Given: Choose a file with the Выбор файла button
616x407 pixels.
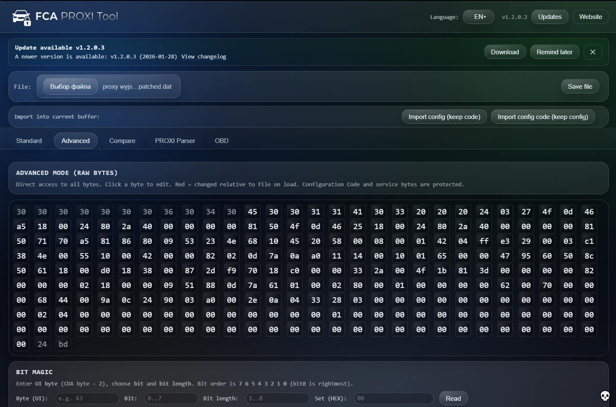Looking at the screenshot, I should point(70,86).
